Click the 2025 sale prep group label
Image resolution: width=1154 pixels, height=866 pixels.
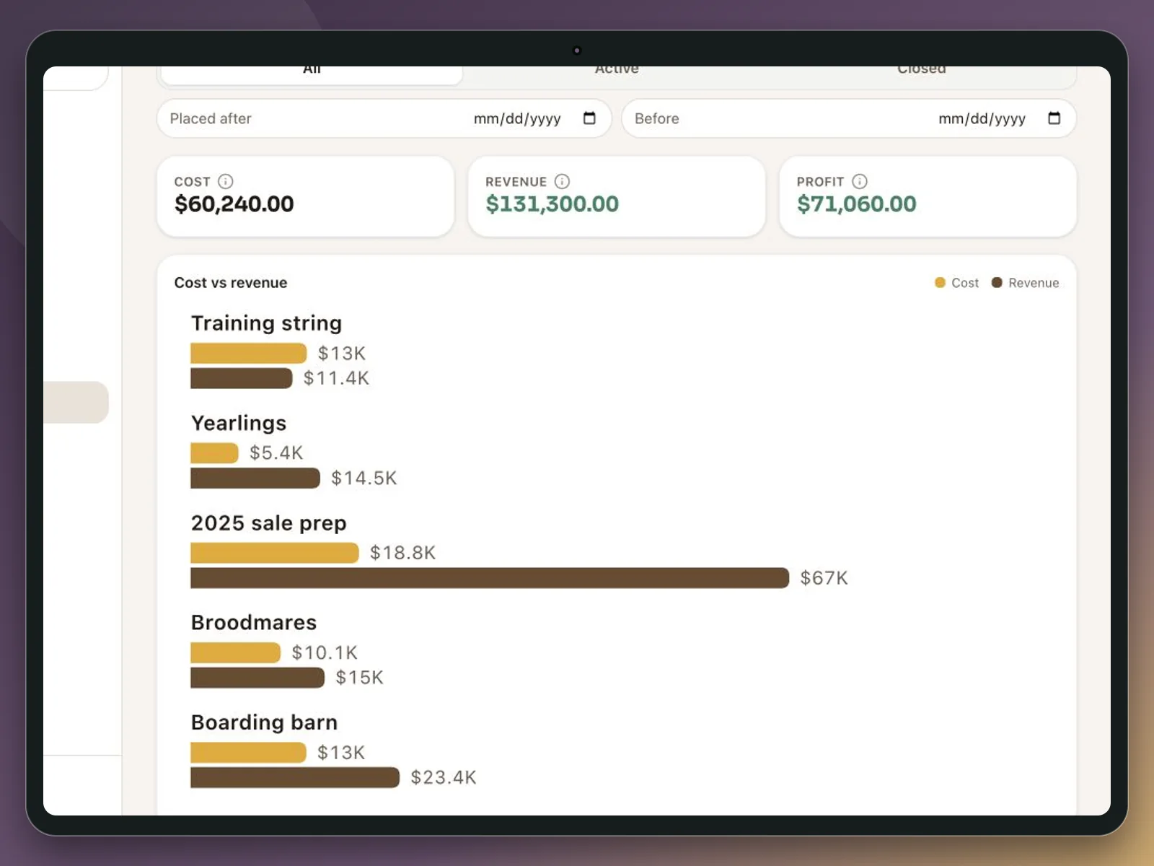(x=268, y=522)
